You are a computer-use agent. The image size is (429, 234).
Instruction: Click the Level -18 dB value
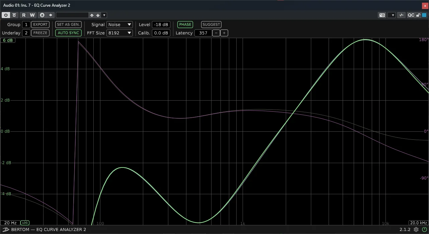[x=161, y=24]
